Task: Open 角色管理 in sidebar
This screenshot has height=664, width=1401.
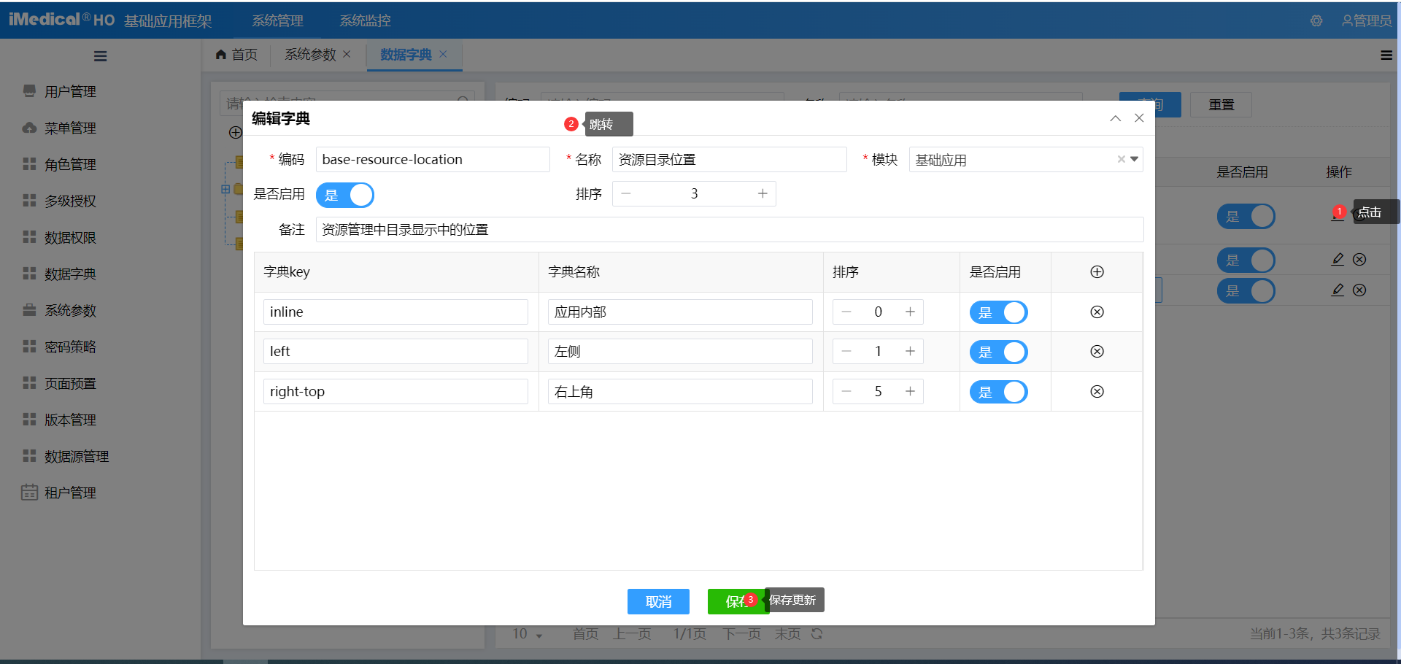Action: point(70,165)
